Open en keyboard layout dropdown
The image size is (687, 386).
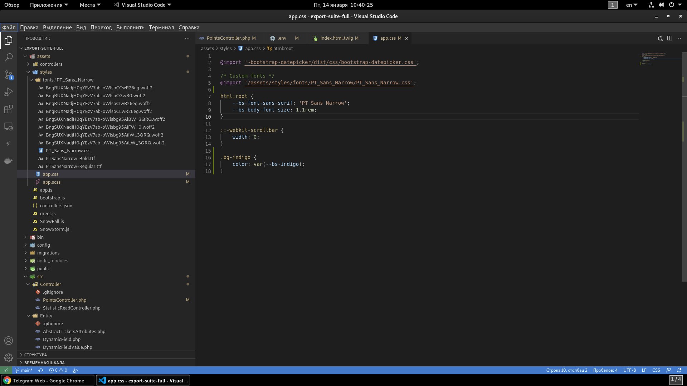coord(632,5)
